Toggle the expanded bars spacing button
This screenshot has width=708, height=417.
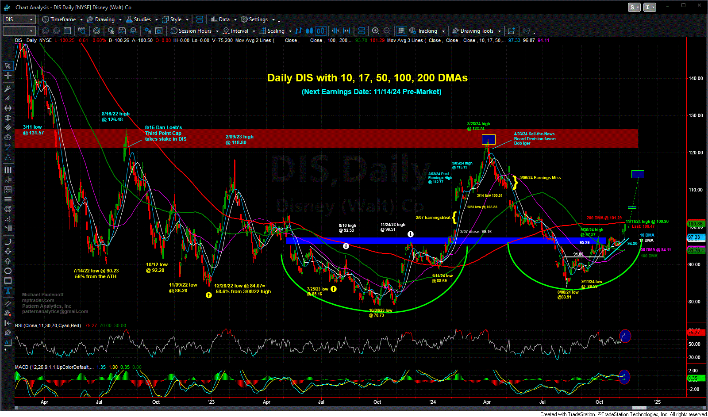346,31
